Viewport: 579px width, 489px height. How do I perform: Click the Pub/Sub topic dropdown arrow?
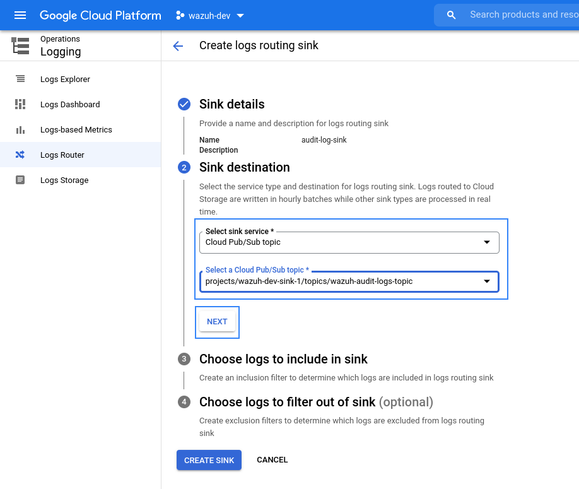point(487,281)
